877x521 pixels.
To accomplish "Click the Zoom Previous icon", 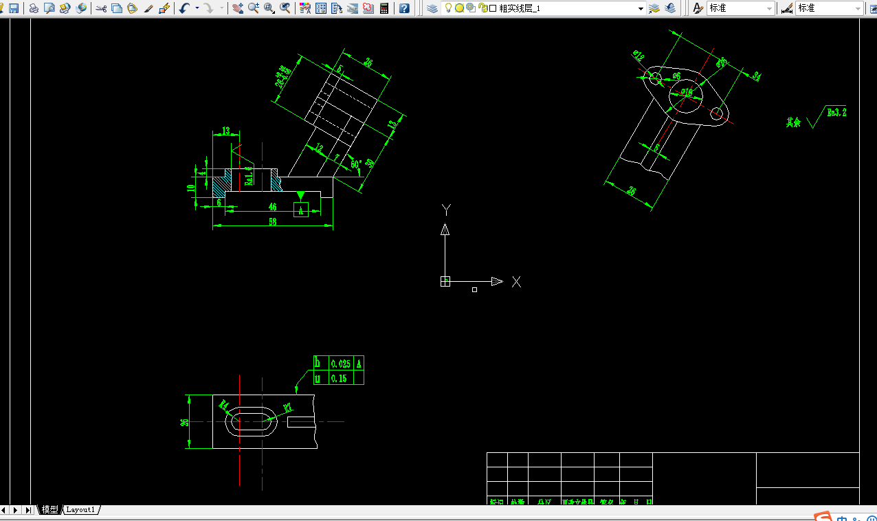I will (285, 8).
